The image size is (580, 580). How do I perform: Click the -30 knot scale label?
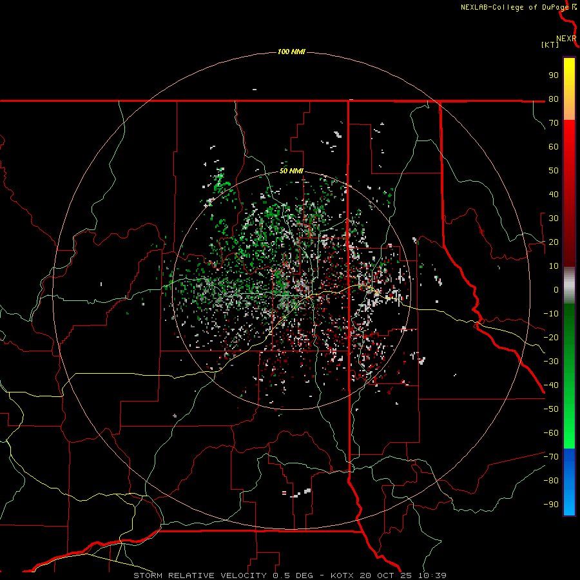(551, 362)
